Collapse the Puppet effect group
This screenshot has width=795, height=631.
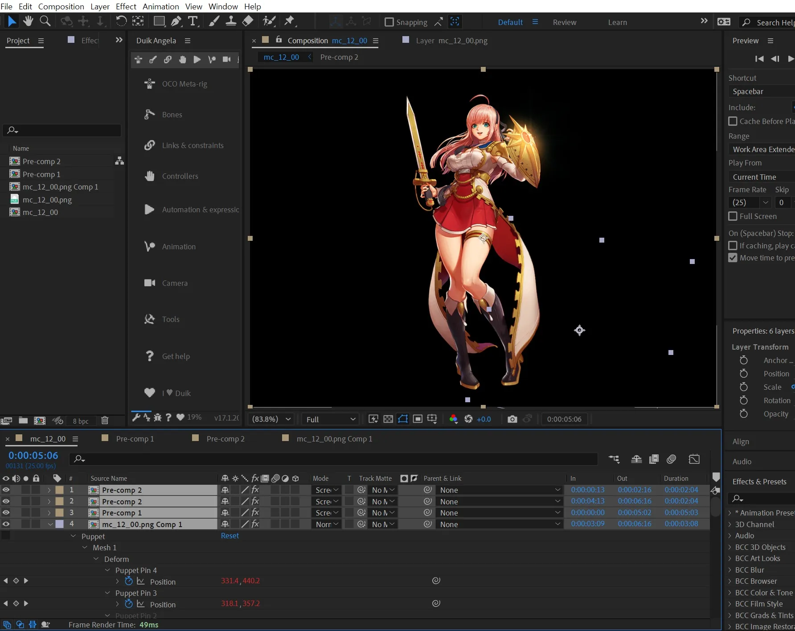point(74,536)
